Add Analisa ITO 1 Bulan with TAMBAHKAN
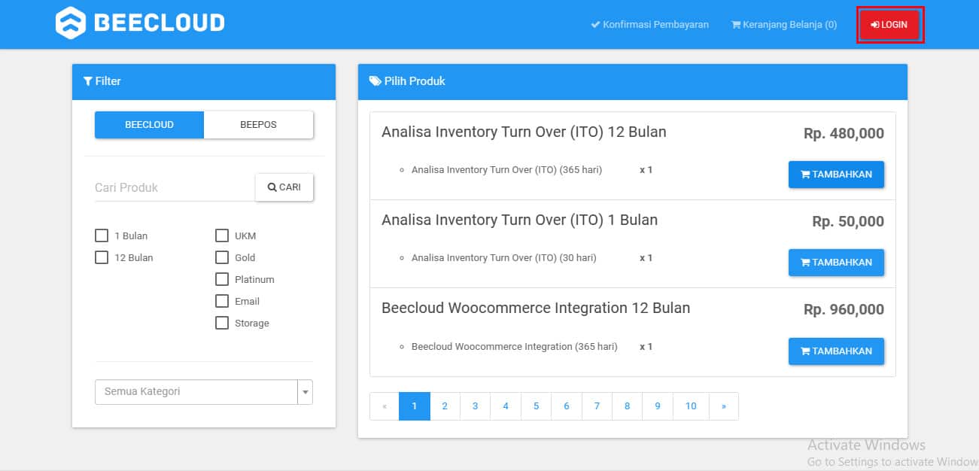The image size is (979, 471). (x=836, y=263)
